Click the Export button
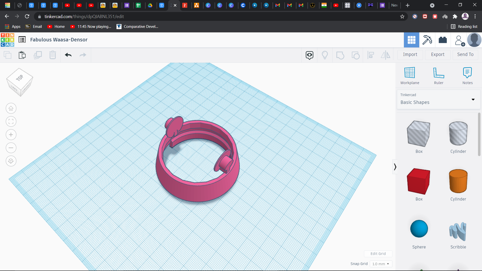 (x=438, y=54)
